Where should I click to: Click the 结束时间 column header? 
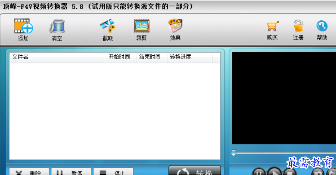click(x=152, y=57)
